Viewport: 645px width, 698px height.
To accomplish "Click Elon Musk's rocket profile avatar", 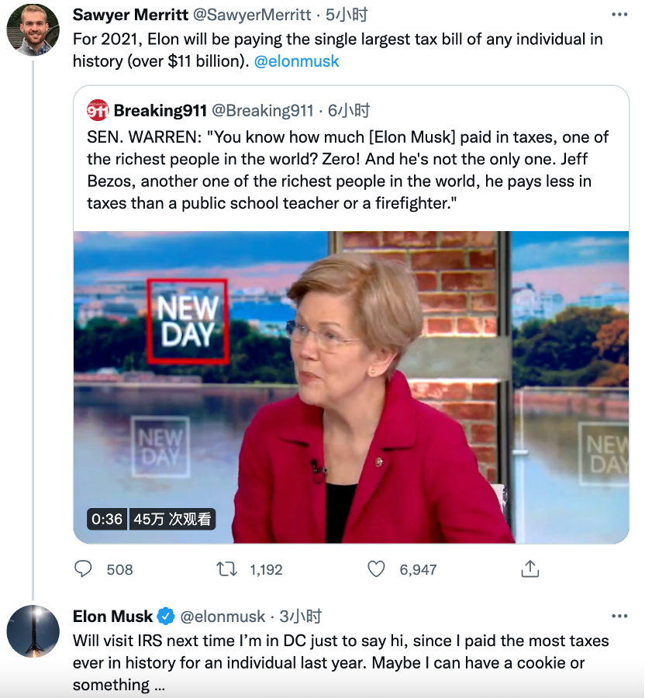I will 33,631.
